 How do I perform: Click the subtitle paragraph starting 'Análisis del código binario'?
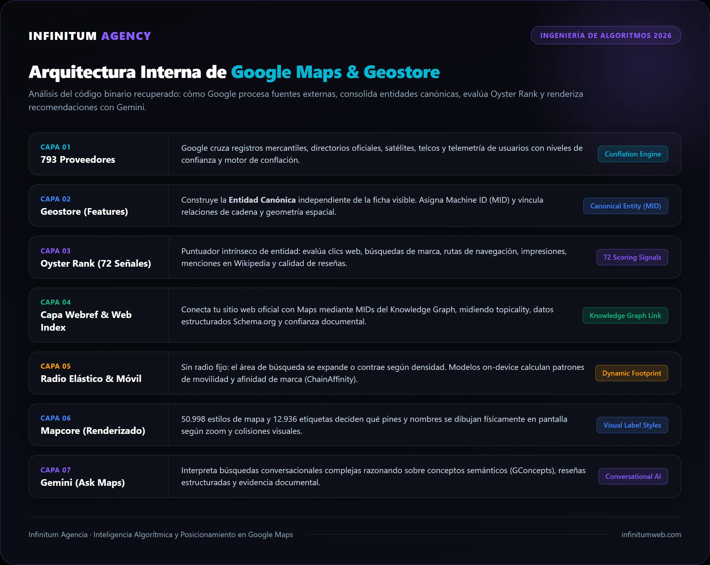click(306, 100)
